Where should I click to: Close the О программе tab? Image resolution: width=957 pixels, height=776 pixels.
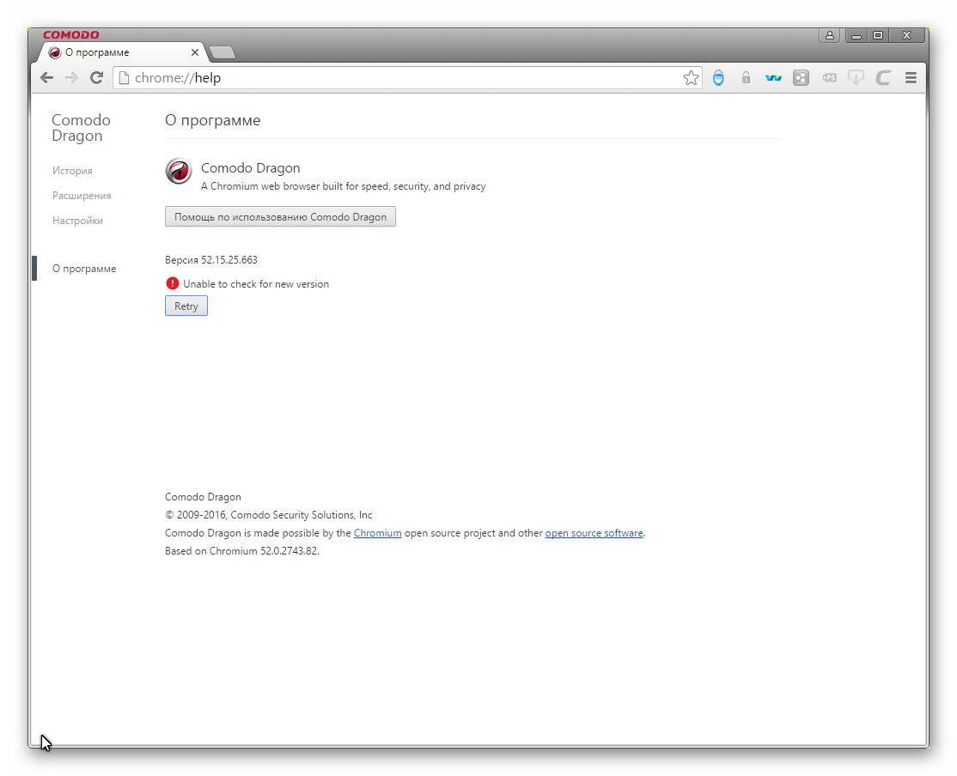coord(195,52)
